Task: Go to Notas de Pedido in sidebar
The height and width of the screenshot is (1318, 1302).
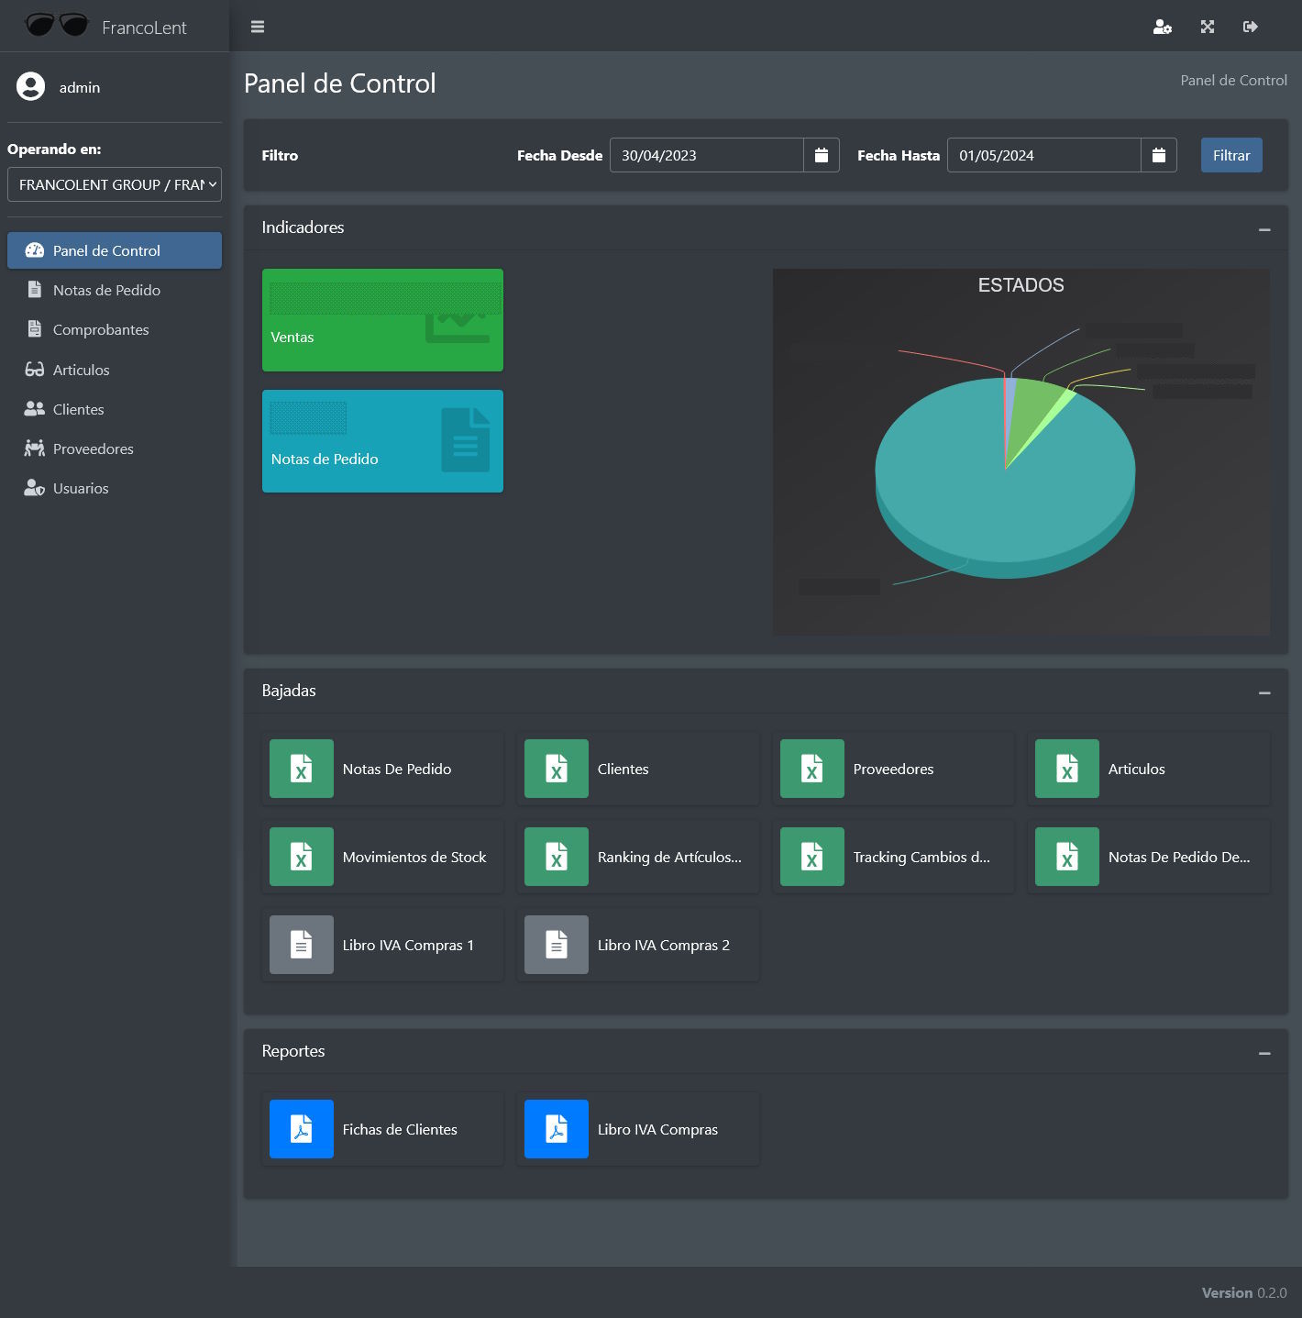Action: coord(106,290)
